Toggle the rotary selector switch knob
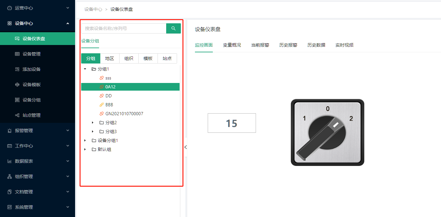Screen dimensions: 441x217 point(327,132)
